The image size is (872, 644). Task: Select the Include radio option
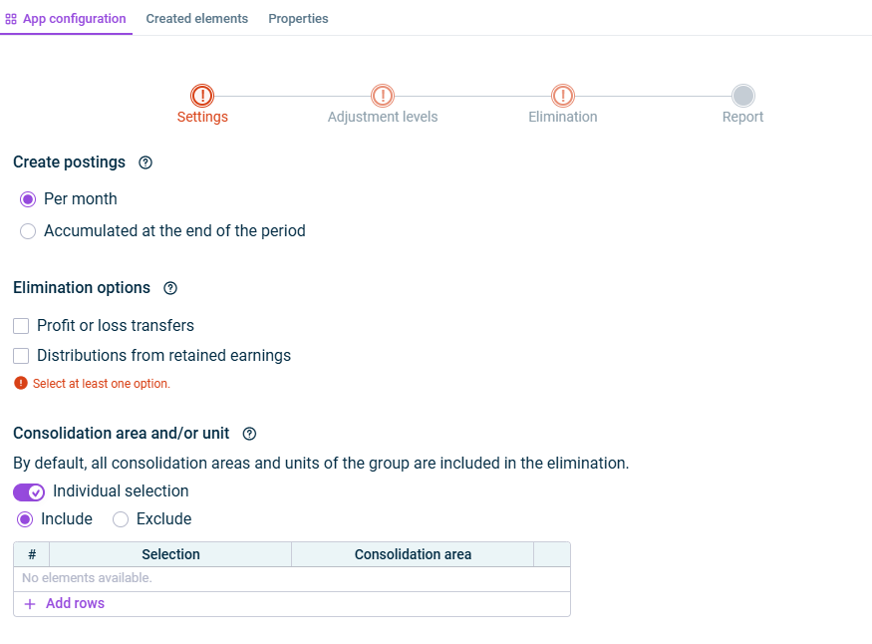(25, 519)
